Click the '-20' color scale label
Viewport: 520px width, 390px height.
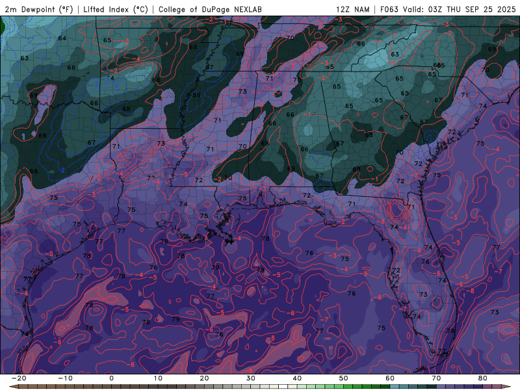click(x=19, y=378)
